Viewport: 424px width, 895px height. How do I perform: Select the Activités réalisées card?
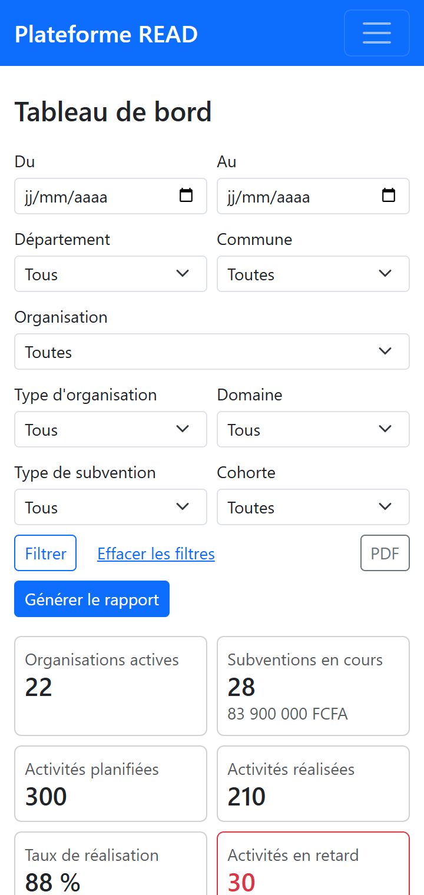[x=313, y=784]
